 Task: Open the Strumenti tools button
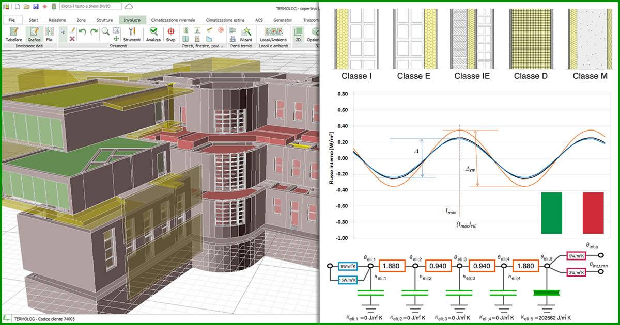(132, 34)
